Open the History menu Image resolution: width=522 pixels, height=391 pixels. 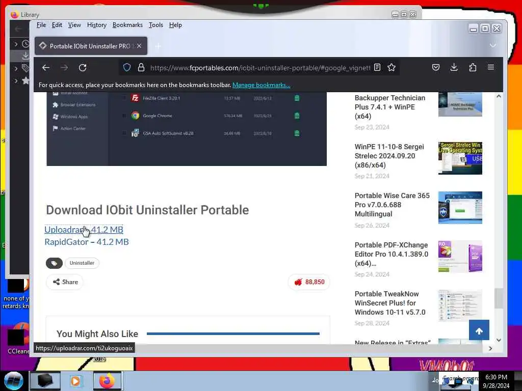97,25
